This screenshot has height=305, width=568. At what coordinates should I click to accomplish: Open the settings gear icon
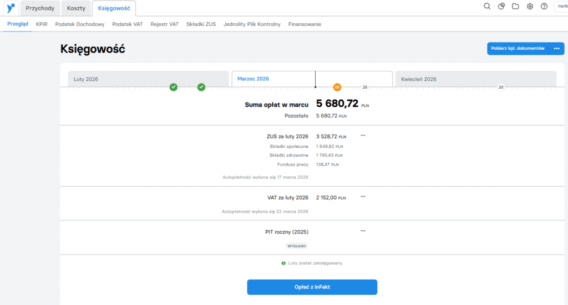[530, 6]
